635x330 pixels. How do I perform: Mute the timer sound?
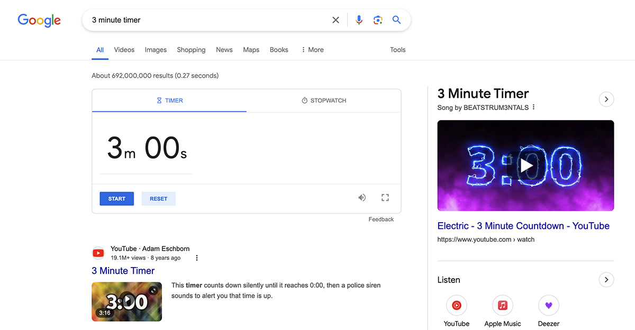(362, 198)
